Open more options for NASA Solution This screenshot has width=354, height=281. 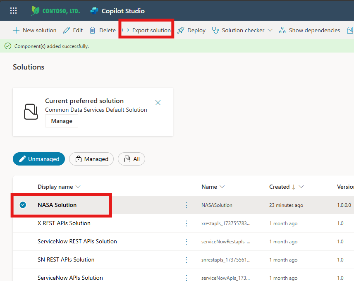pyautogui.click(x=187, y=205)
